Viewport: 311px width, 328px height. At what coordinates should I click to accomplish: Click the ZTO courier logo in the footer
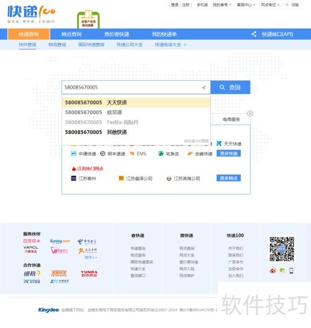click(x=60, y=281)
